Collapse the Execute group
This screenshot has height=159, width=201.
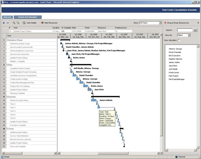click(x=7, y=97)
